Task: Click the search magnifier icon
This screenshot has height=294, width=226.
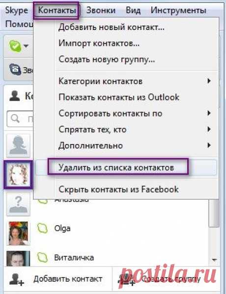Action: (x=15, y=118)
